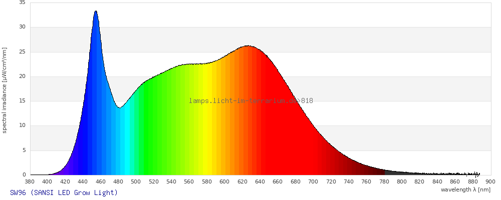Click the x-axis tick label "740"
Viewport: 501px width, 200px height.
pos(349,182)
